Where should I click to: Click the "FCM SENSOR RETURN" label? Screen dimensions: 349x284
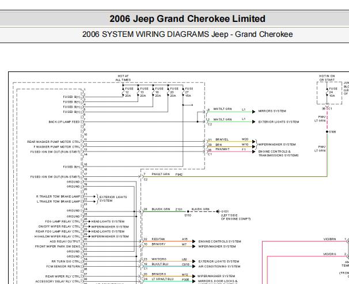pos(63,266)
